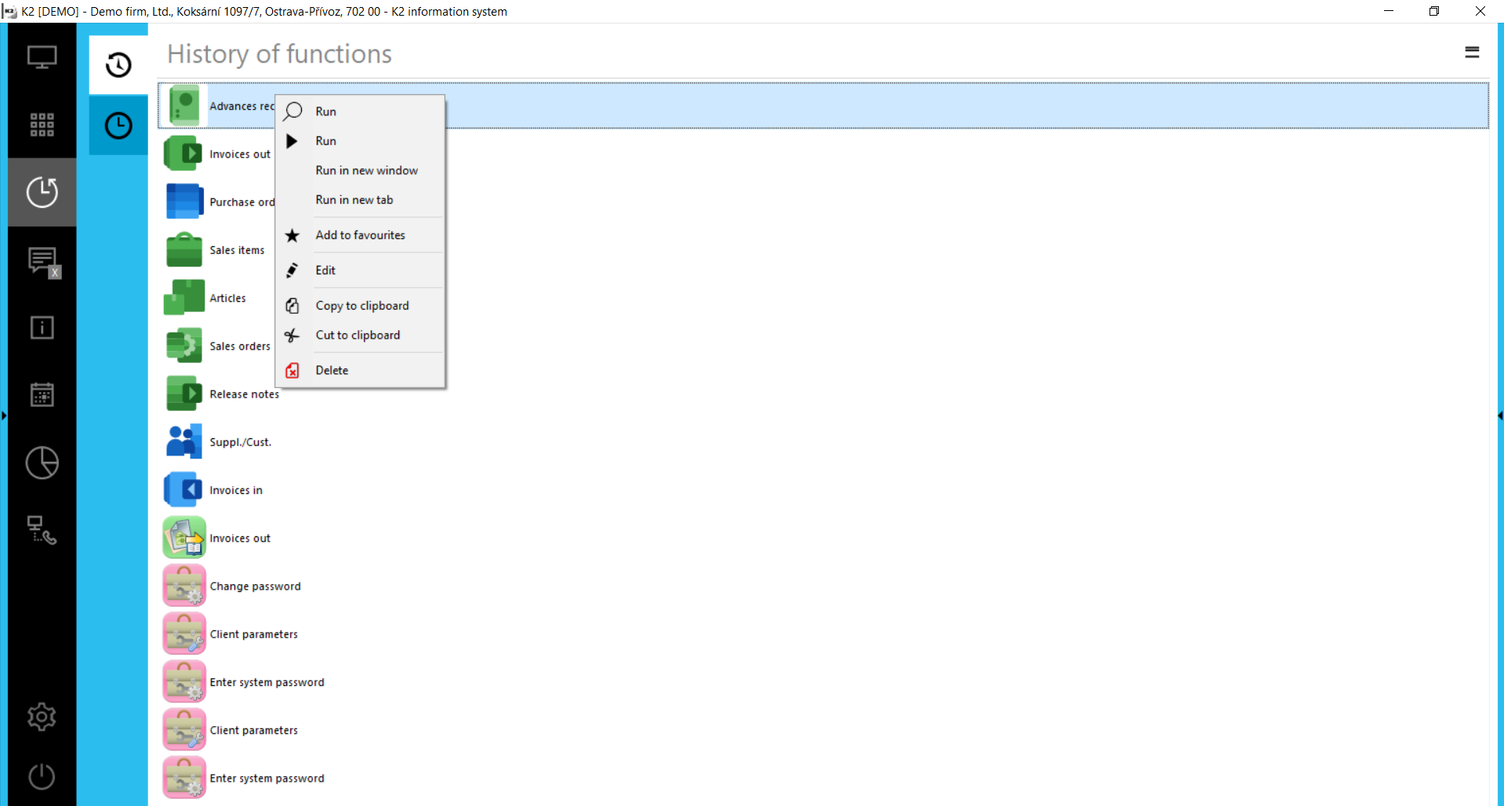
Task: Open the Purchase orders function icon
Action: (x=184, y=201)
